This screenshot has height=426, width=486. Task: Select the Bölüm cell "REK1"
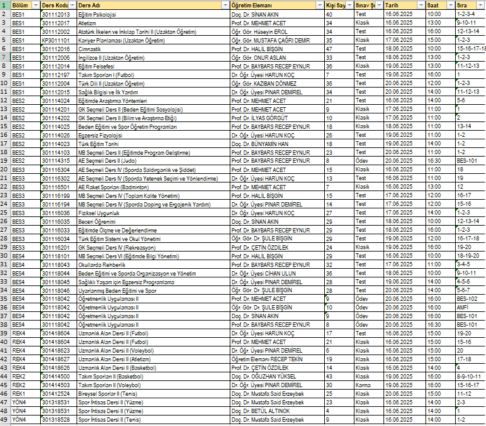click(x=25, y=394)
